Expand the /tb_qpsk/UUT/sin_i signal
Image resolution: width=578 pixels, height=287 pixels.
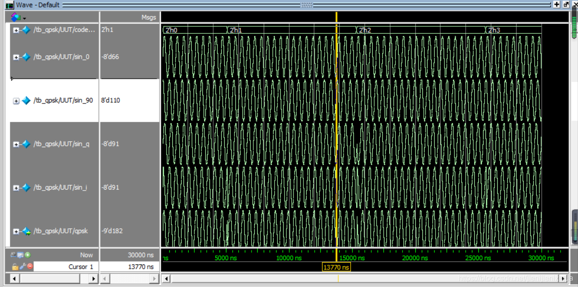(16, 188)
